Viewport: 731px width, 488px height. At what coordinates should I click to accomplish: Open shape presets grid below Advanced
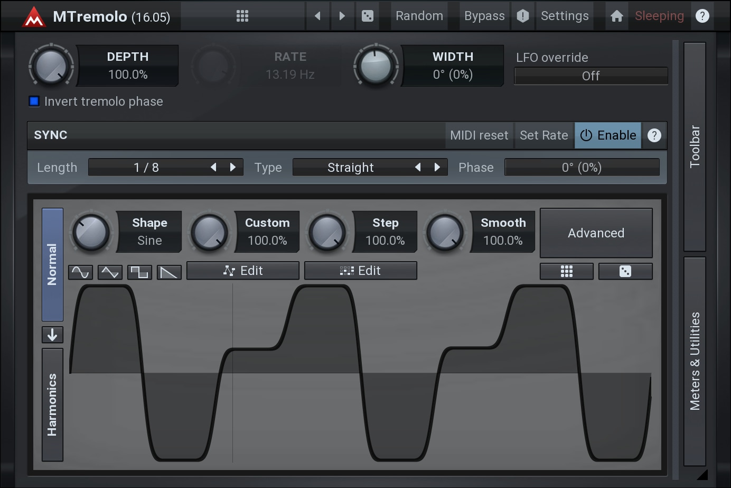pos(567,271)
